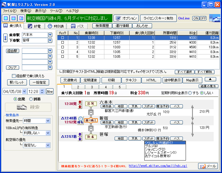The height and width of the screenshot is (173, 222).
Task: Select する for 定期利用料金表示
Action: 190,93
